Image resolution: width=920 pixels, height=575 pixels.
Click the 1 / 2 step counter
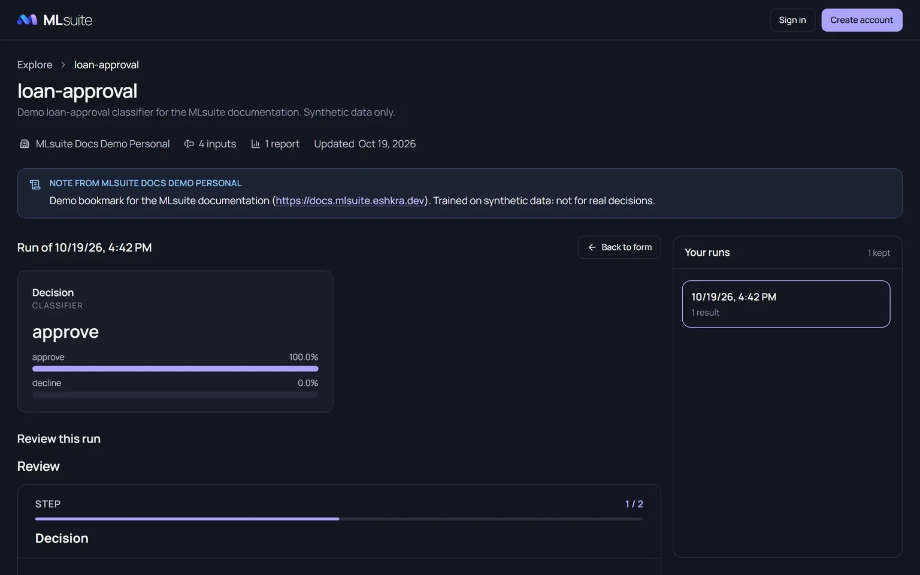pyautogui.click(x=634, y=504)
